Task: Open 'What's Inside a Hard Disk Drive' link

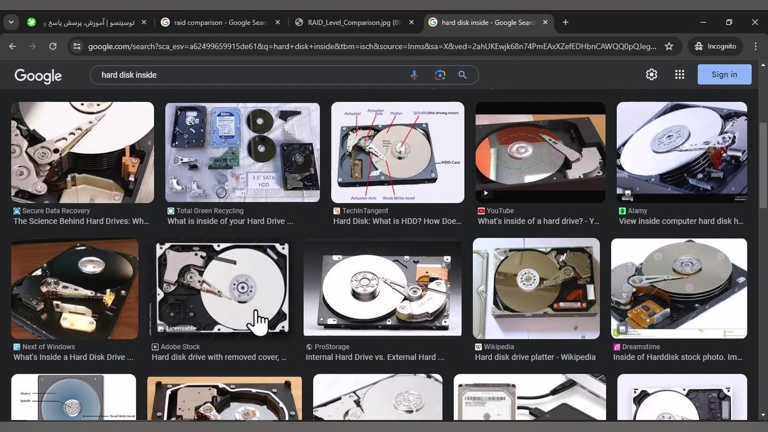Action: [x=73, y=358]
